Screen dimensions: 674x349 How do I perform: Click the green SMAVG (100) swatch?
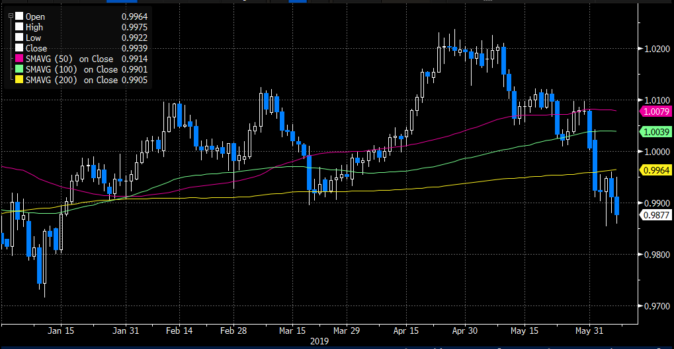pyautogui.click(x=19, y=69)
